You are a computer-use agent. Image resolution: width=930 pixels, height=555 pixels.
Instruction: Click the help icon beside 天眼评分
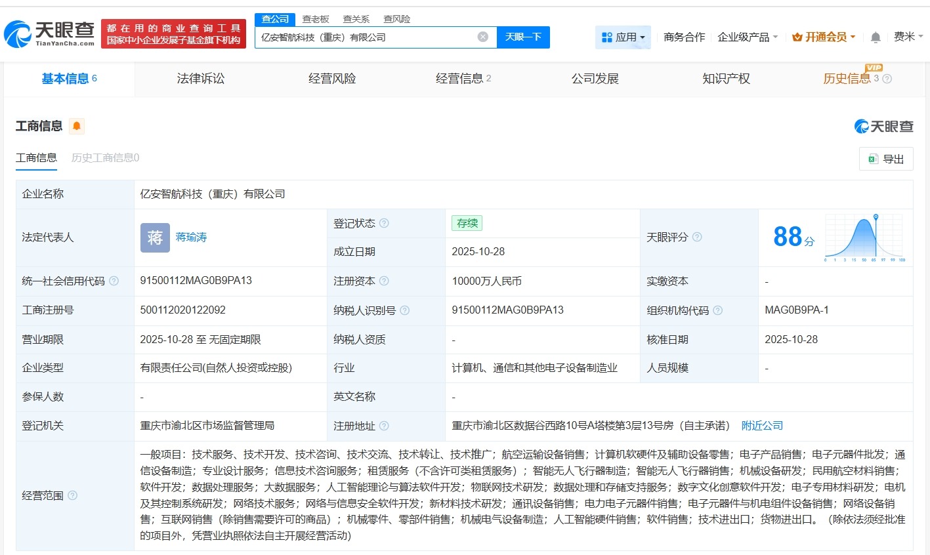pyautogui.click(x=698, y=237)
